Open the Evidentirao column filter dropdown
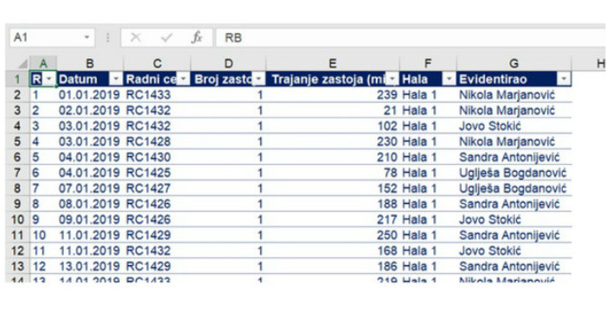606x311 pixels. click(x=564, y=79)
